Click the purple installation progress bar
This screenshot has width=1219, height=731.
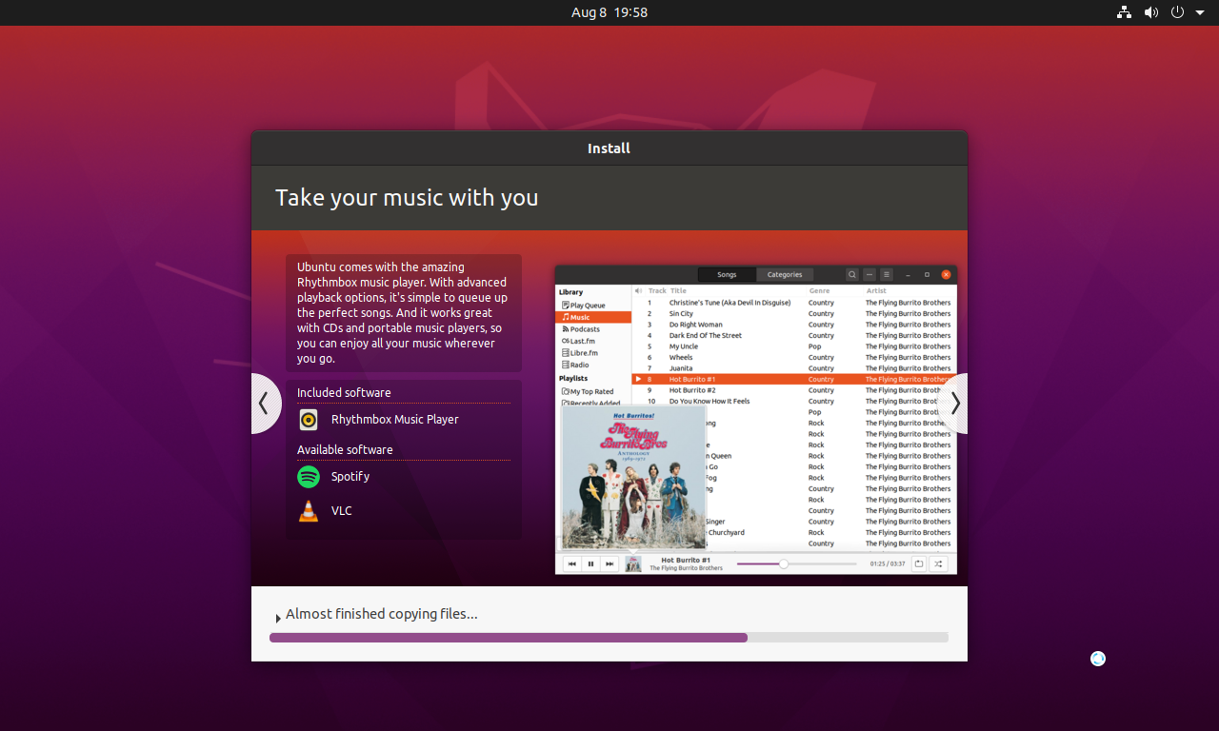(609, 638)
